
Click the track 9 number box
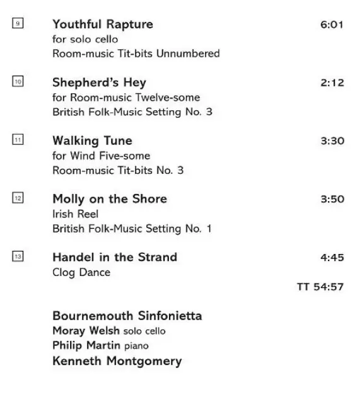[18, 23]
